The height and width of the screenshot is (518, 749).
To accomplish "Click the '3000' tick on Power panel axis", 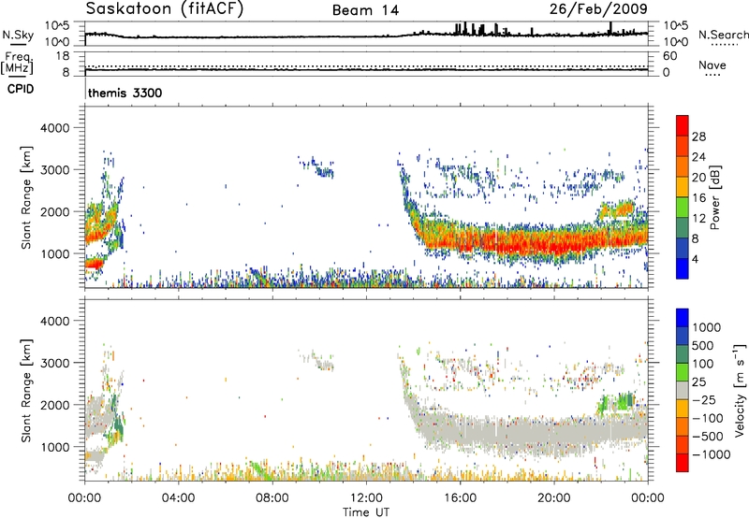I will pyautogui.click(x=55, y=170).
